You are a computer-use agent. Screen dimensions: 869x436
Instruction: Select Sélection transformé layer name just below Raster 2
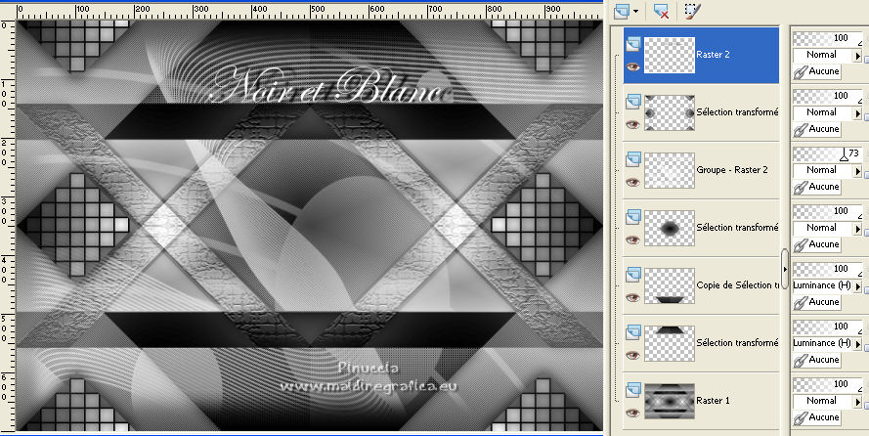tap(737, 112)
